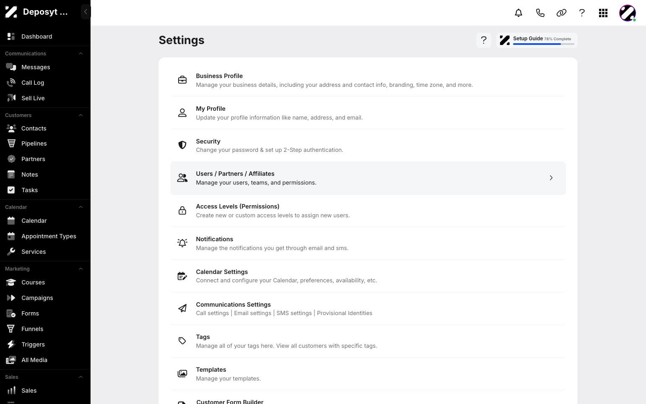Screen dimensions: 646x404
Task: Open Users / Partners / Affiliates chevron arrow
Action: [x=551, y=178]
